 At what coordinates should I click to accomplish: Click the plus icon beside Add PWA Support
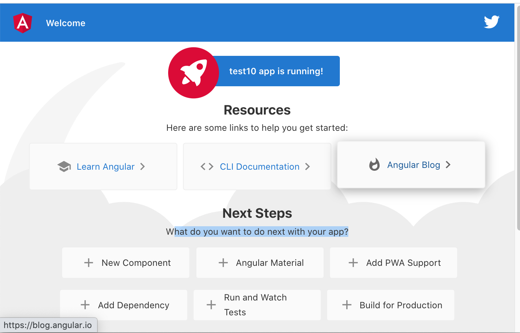pos(353,263)
